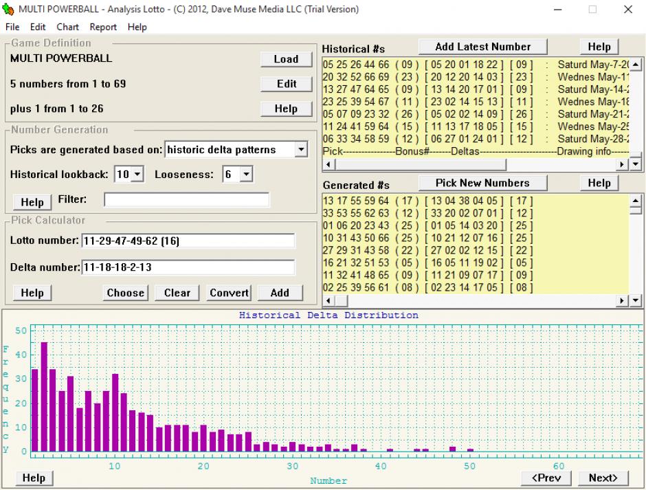This screenshot has height=490, width=646.
Task: Click the Historical list scroll down arrow
Action: [x=635, y=164]
